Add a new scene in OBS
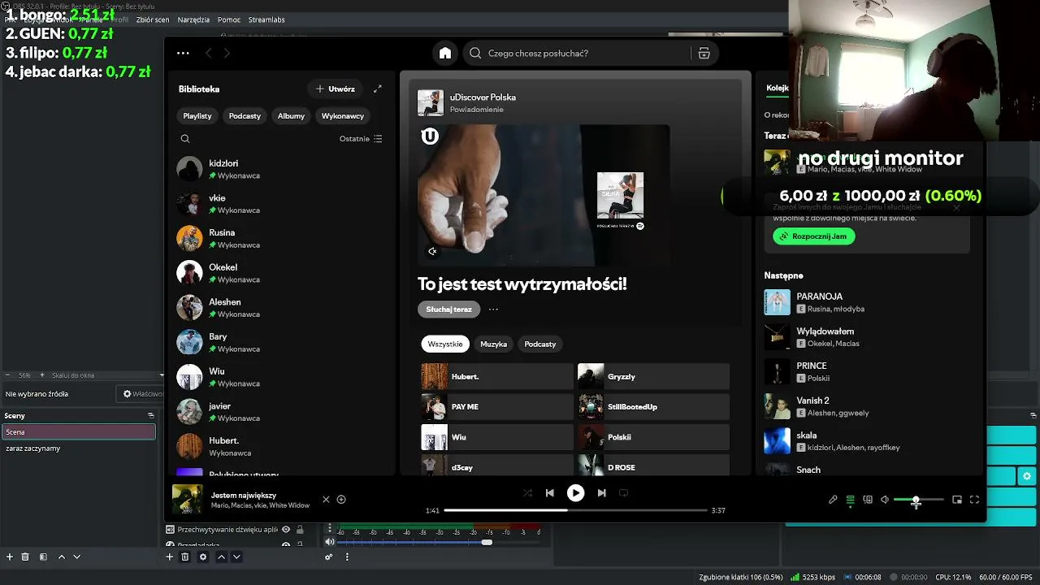This screenshot has width=1040, height=585. click(x=10, y=557)
